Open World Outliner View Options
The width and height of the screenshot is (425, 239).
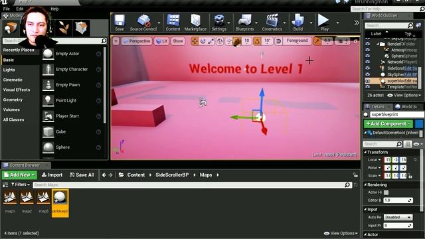[x=404, y=96]
